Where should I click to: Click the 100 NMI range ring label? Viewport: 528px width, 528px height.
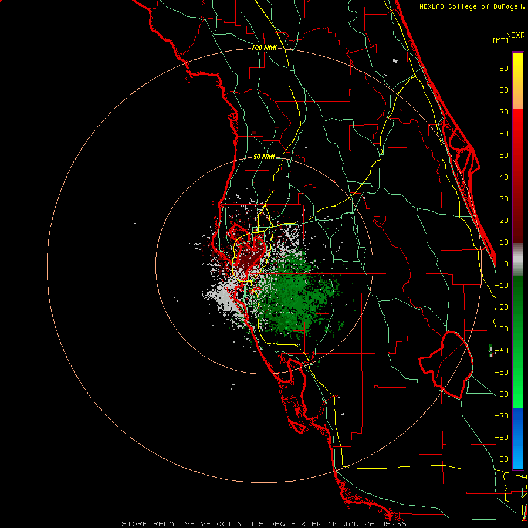[264, 48]
